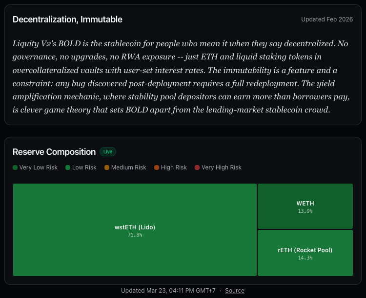Image resolution: width=366 pixels, height=298 pixels.
Task: Click the Very Low Risk legend dot
Action: (x=15, y=168)
